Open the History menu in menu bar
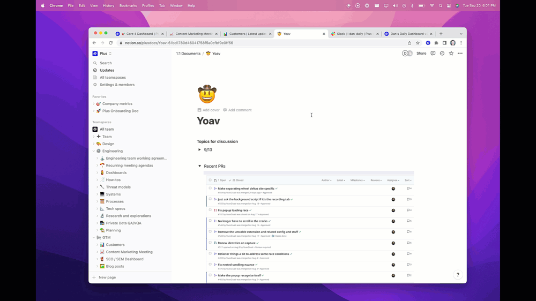The height and width of the screenshot is (301, 536). coord(108,5)
